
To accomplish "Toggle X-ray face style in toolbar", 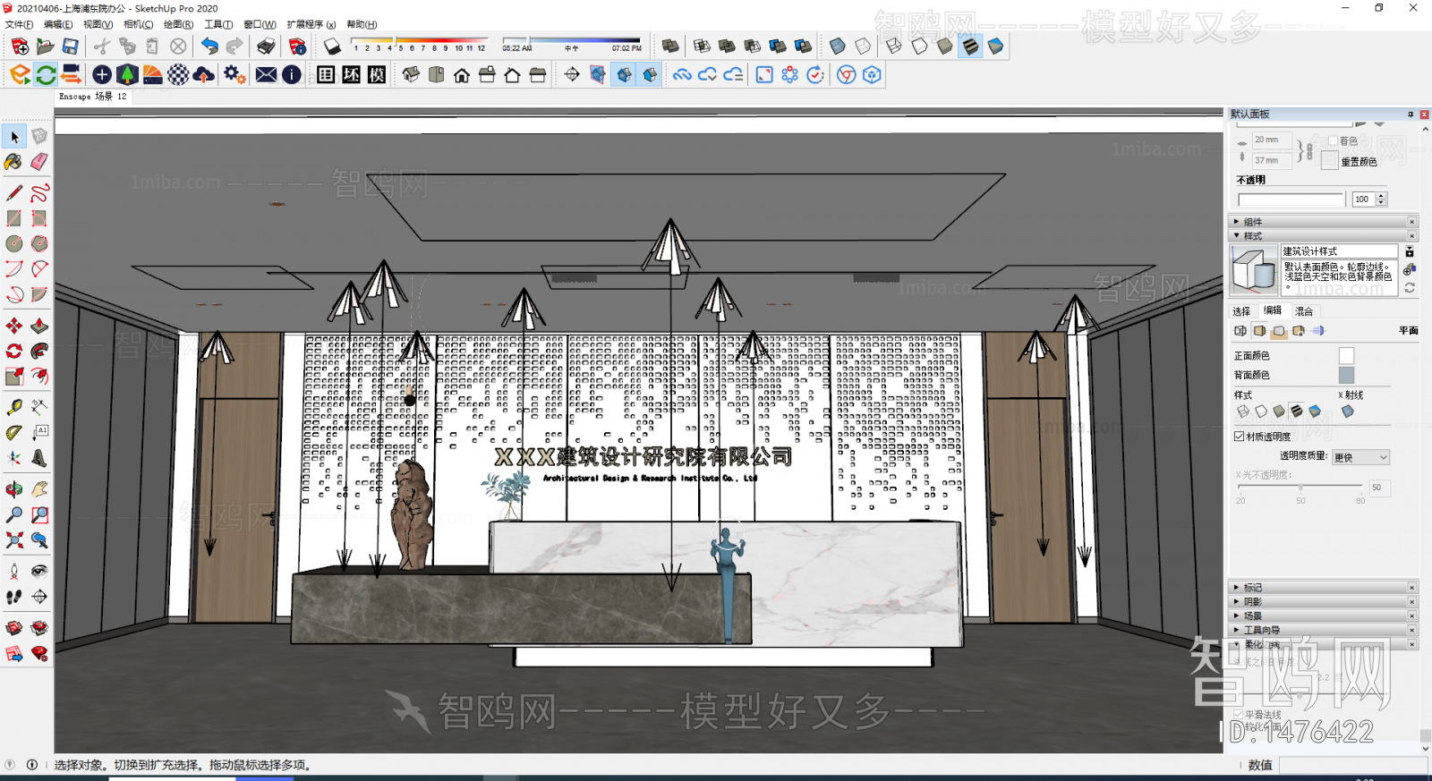I will (x=838, y=46).
